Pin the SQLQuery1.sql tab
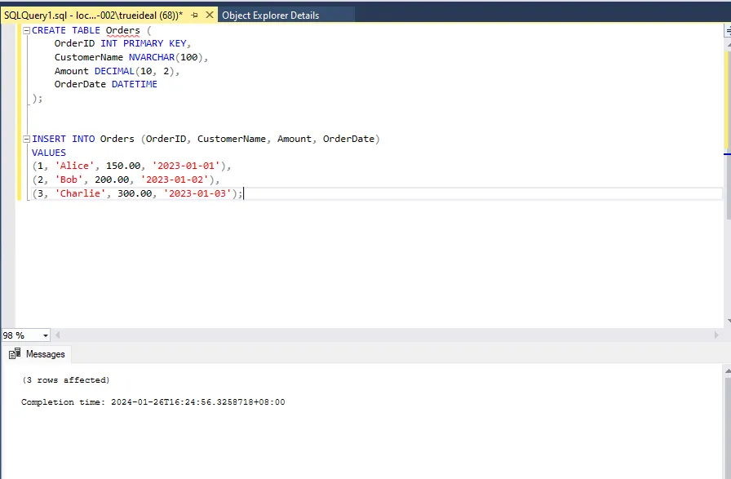The height and width of the screenshot is (479, 731). pyautogui.click(x=194, y=15)
